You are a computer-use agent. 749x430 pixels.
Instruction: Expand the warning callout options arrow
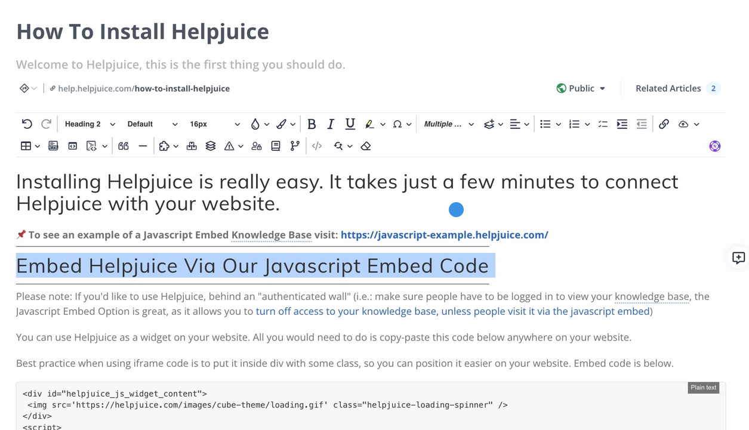click(x=241, y=147)
